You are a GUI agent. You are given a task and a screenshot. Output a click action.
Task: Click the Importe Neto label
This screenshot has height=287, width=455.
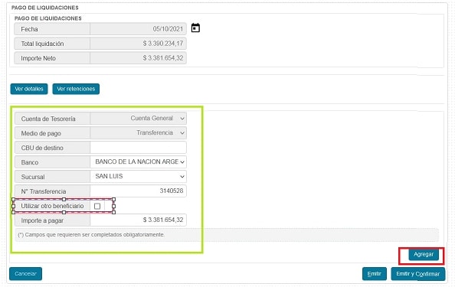coord(38,58)
